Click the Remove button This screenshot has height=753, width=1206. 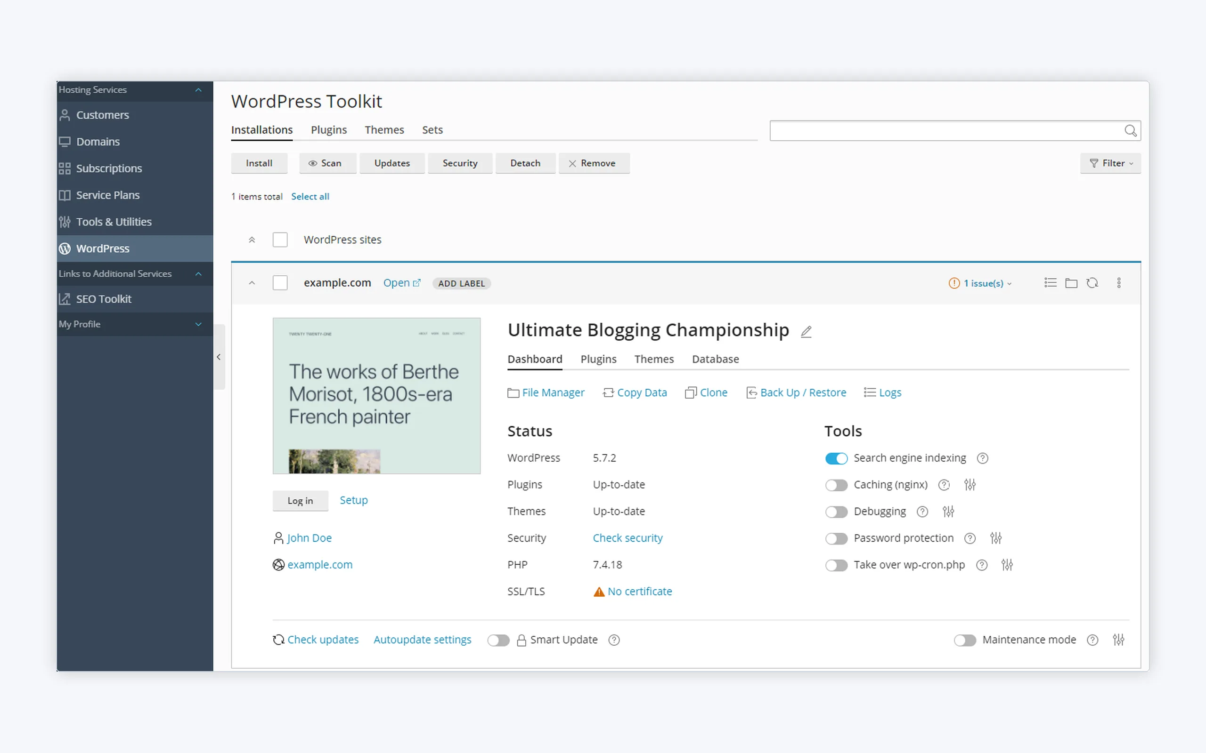(x=594, y=163)
